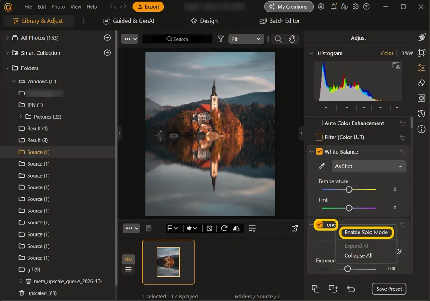
Task: Open the Photo menu
Action: tap(58, 6)
